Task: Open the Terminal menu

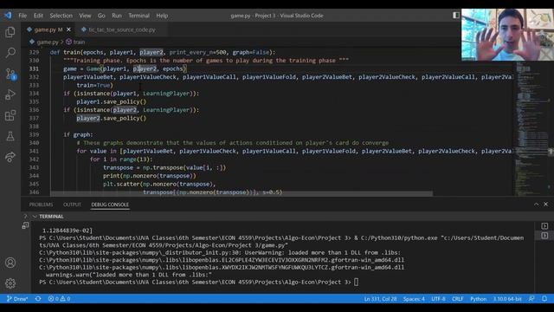Action: click(138, 16)
